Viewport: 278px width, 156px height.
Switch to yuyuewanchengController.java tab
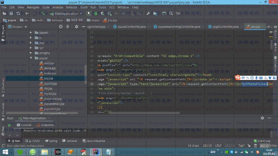(x=179, y=27)
